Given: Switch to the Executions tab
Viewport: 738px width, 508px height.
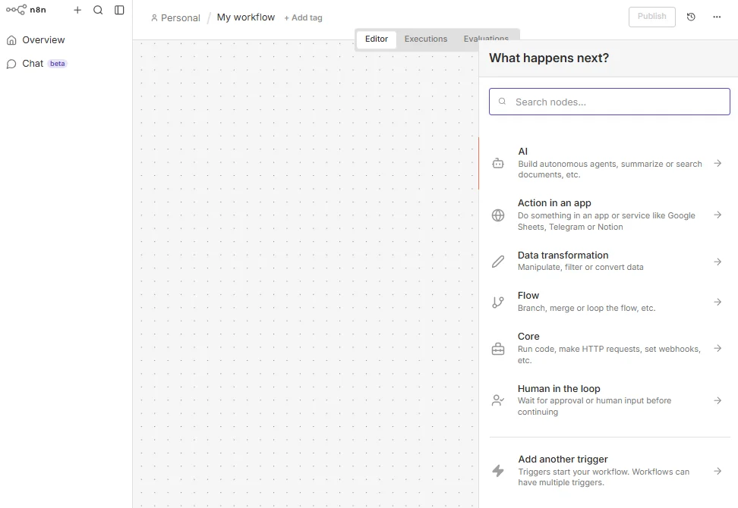Looking at the screenshot, I should [x=426, y=39].
